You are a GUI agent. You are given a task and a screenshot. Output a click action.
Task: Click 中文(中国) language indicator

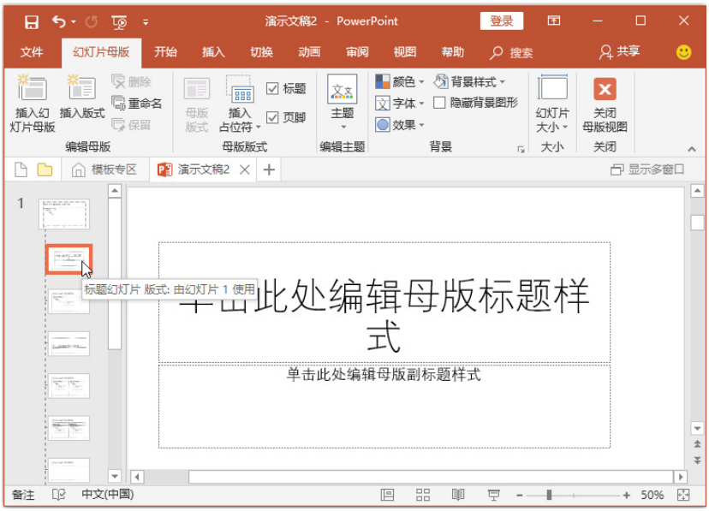(x=108, y=494)
